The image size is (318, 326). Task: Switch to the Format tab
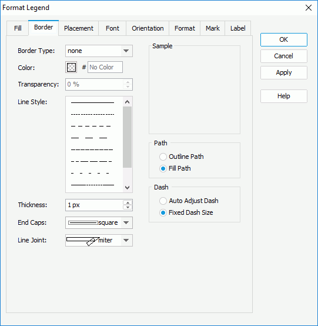(x=185, y=28)
